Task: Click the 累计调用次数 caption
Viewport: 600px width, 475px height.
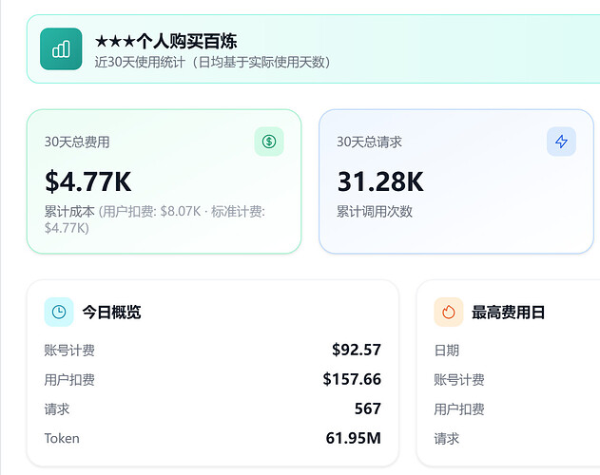Action: 375,211
